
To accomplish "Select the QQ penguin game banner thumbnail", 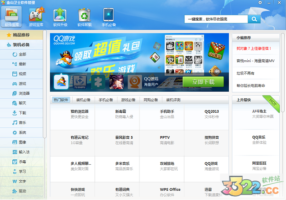I will [x=61, y=81].
